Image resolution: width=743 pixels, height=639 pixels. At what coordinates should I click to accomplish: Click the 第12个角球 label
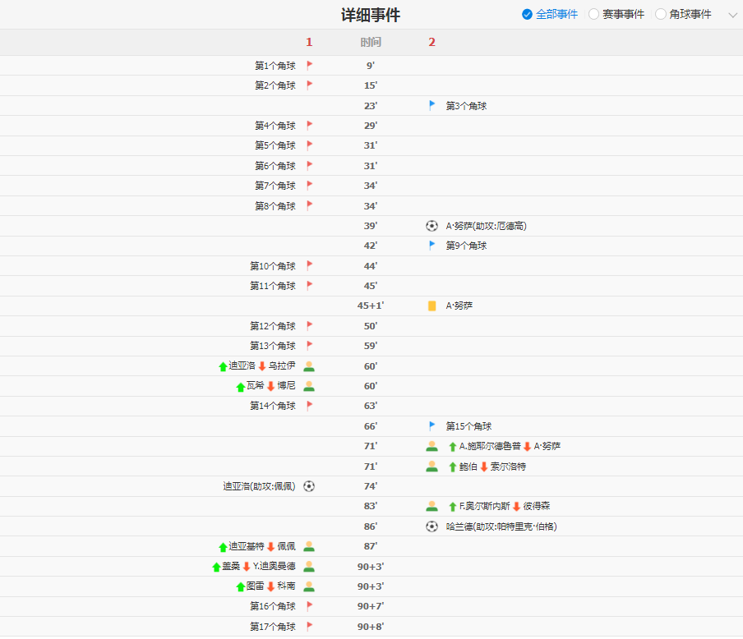[273, 326]
